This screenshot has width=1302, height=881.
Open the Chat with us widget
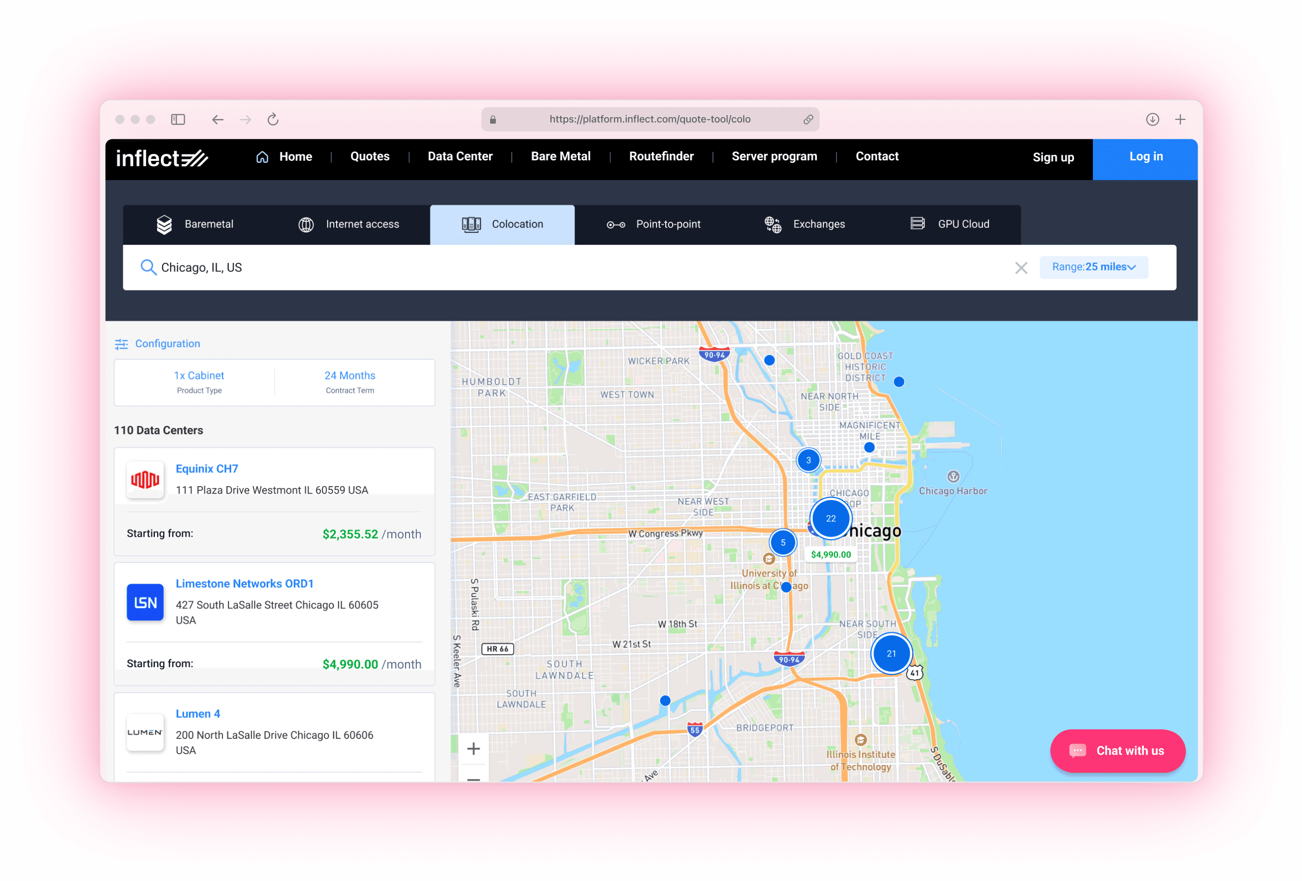pos(1117,750)
